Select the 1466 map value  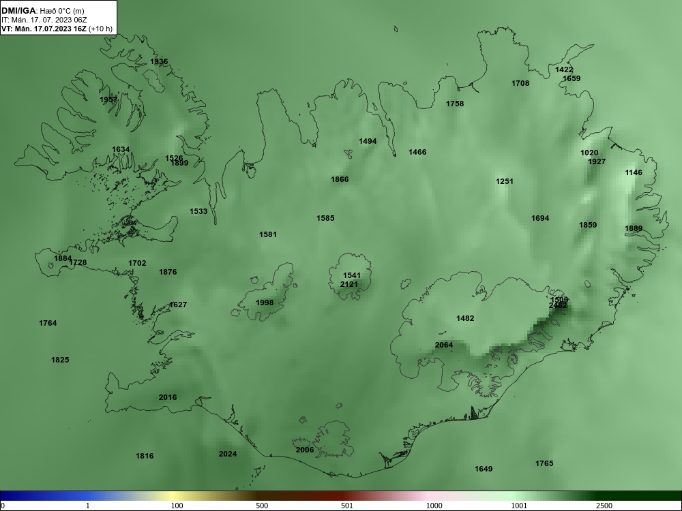point(417,152)
